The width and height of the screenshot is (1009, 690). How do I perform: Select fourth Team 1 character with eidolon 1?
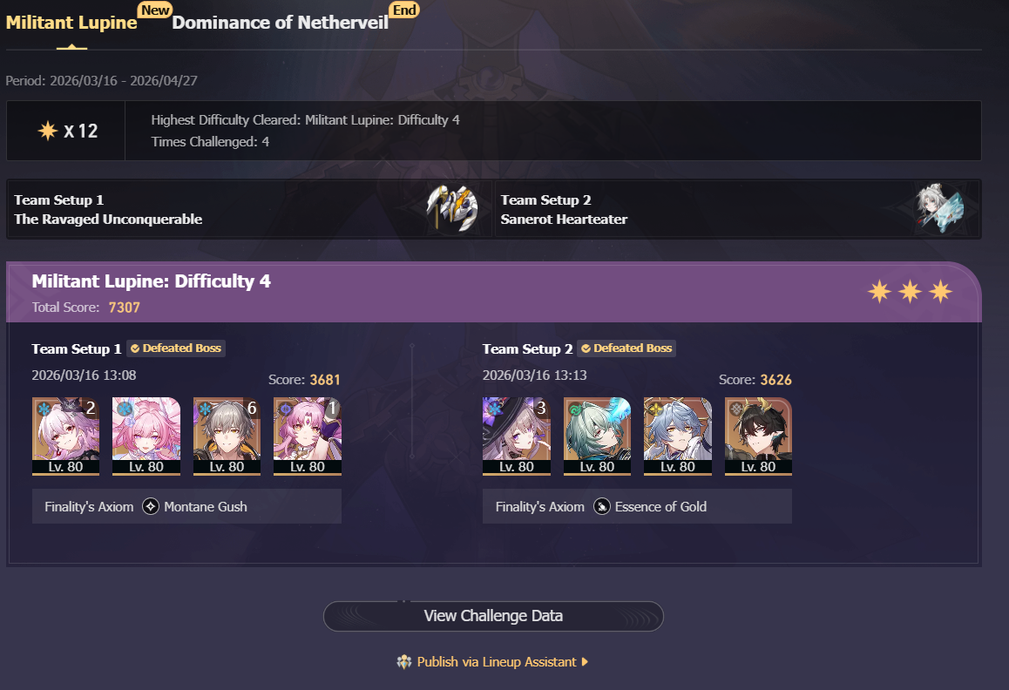coord(308,436)
